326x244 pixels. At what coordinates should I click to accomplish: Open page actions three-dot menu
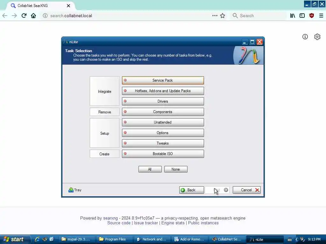tap(215, 16)
